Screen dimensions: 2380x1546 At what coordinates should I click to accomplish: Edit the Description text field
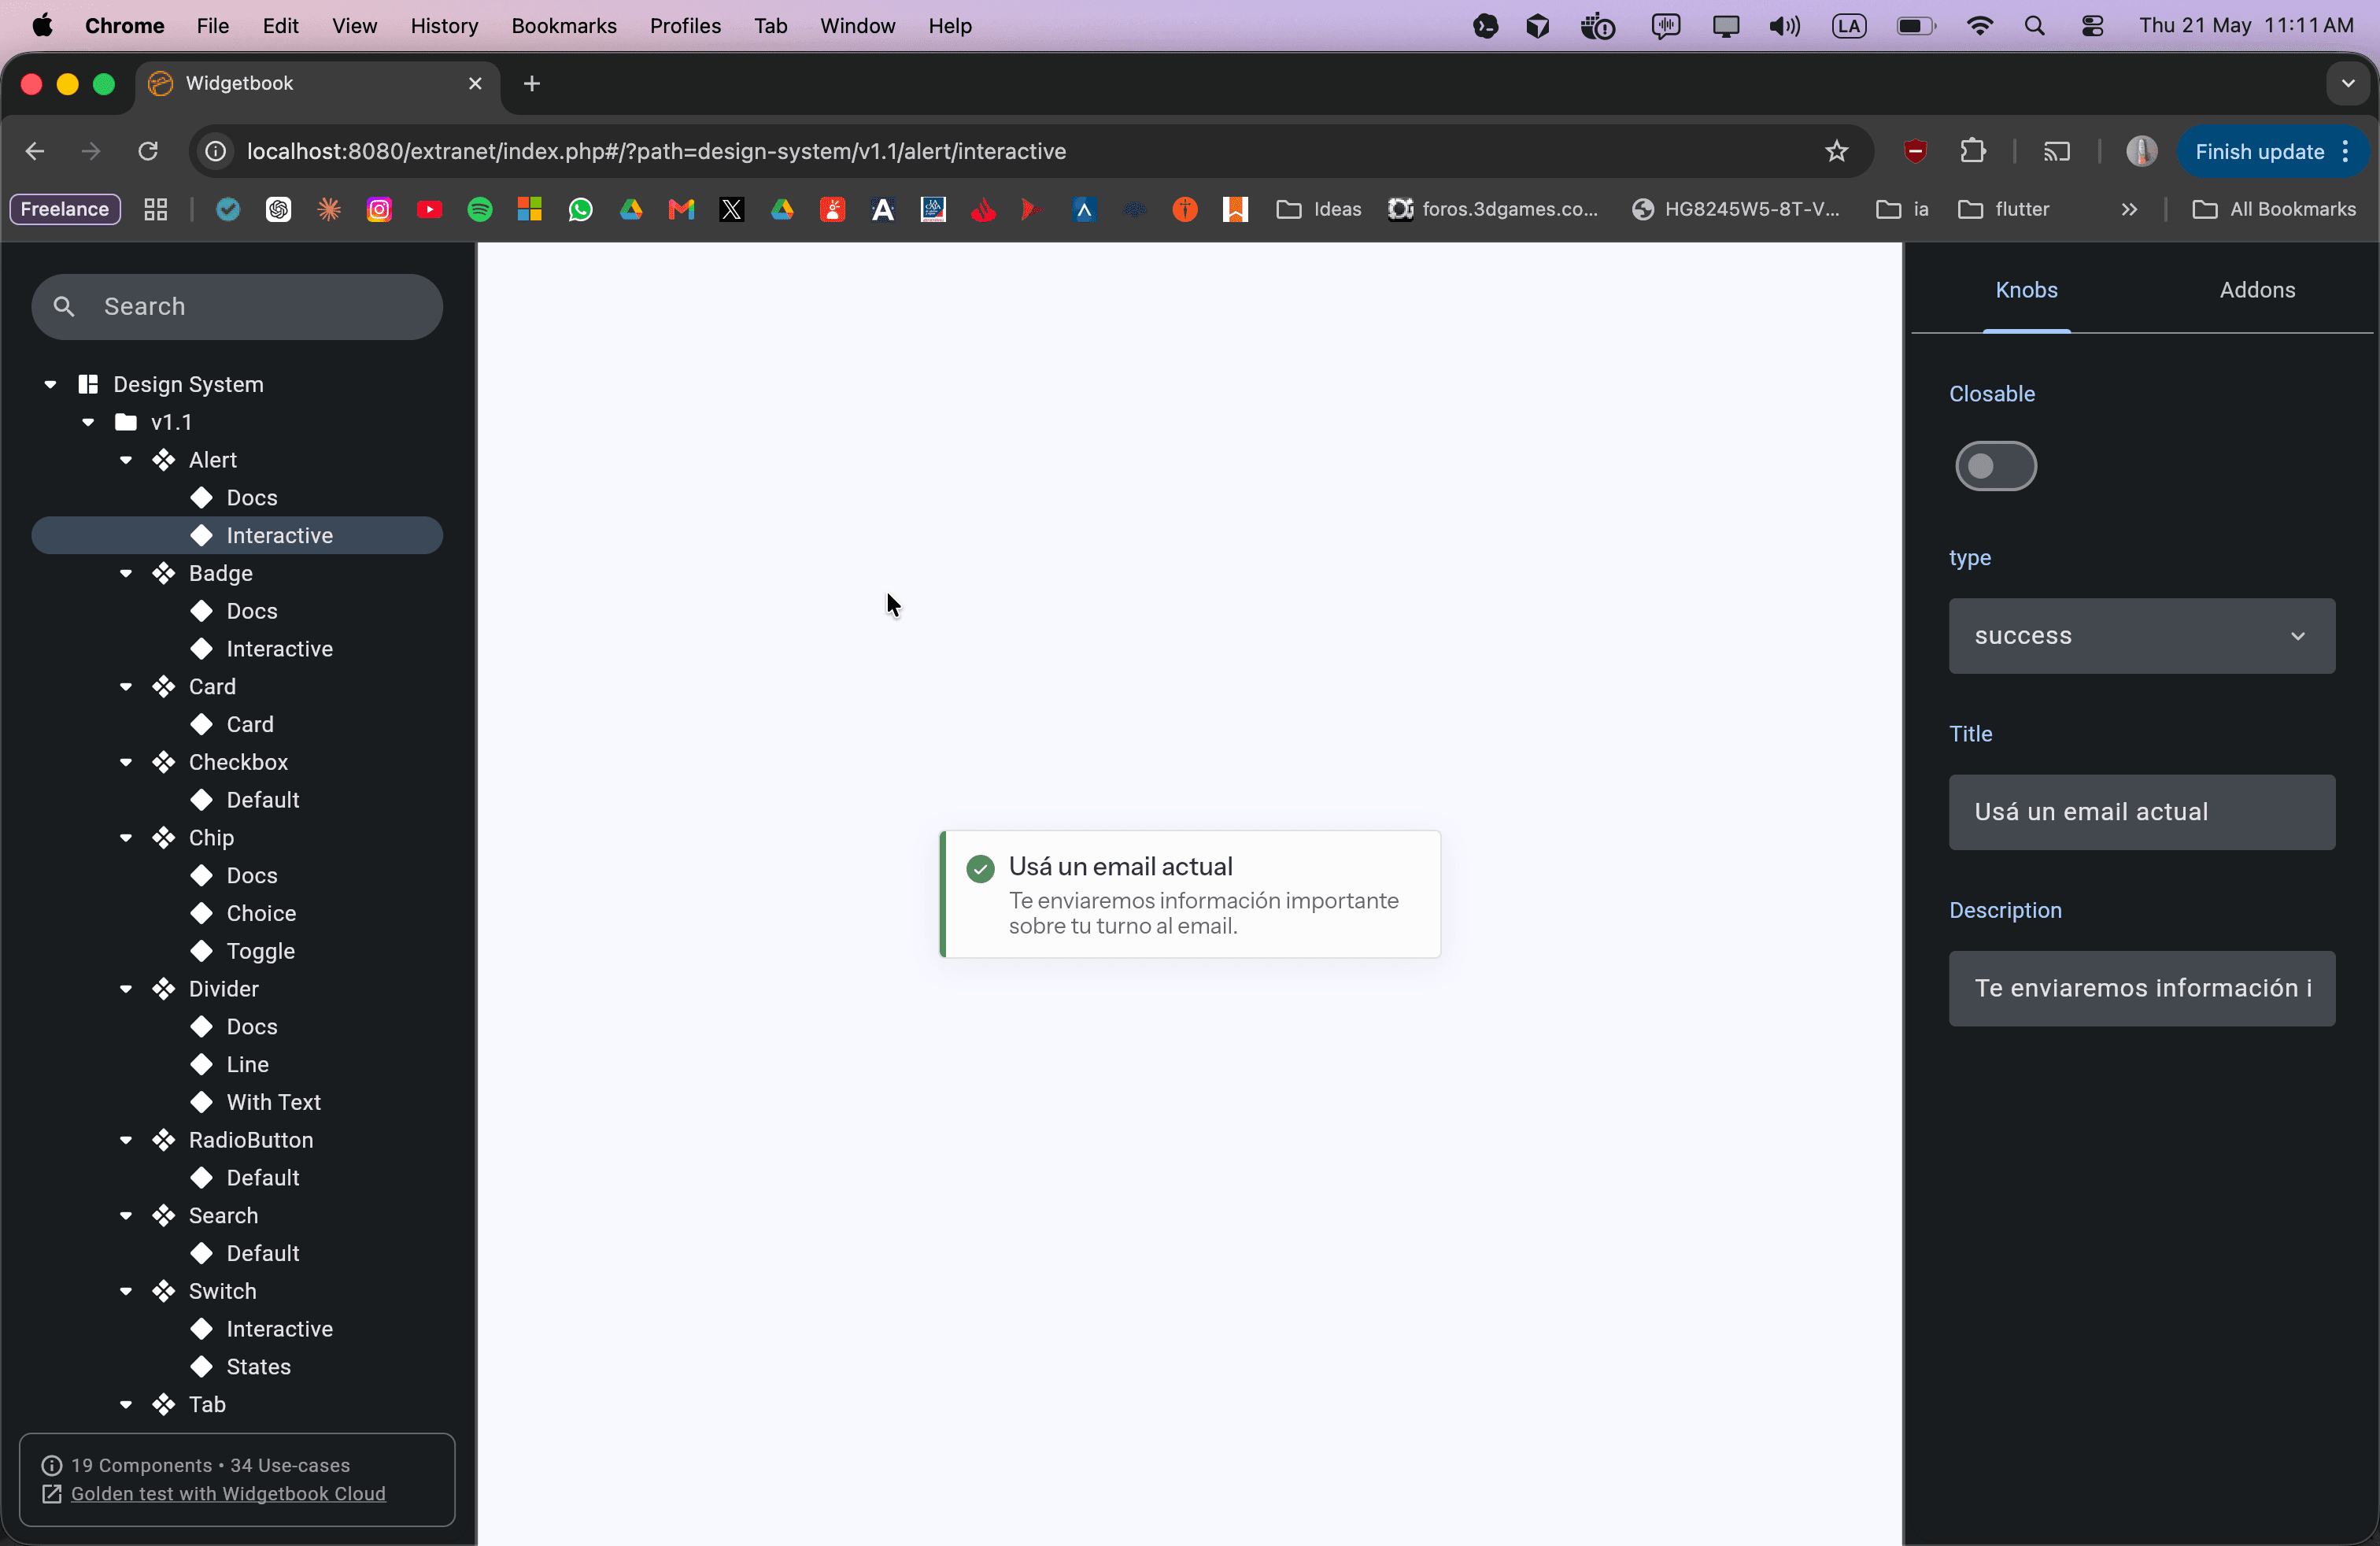coord(2141,988)
